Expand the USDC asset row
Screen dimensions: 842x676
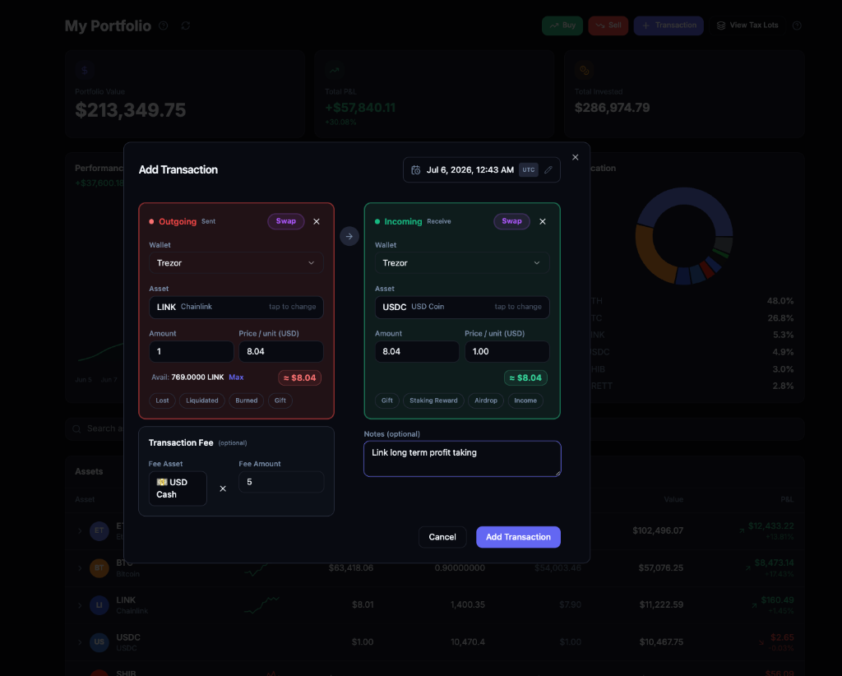(x=80, y=642)
